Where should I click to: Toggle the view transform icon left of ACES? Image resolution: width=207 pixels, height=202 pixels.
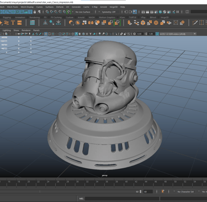pyautogui.click(x=157, y=34)
